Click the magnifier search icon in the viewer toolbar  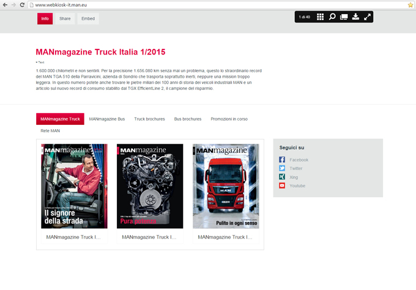click(332, 17)
